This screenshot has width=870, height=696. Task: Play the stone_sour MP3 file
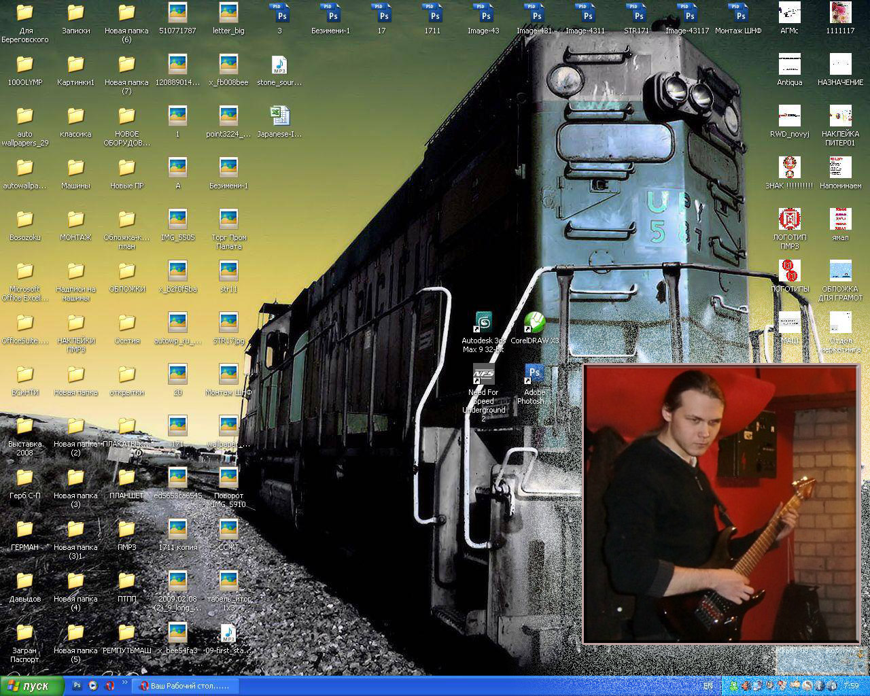(x=279, y=66)
